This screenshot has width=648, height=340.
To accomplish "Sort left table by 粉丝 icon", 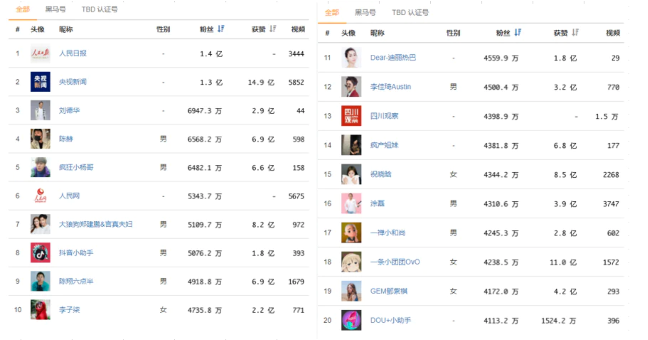I will pos(221,28).
